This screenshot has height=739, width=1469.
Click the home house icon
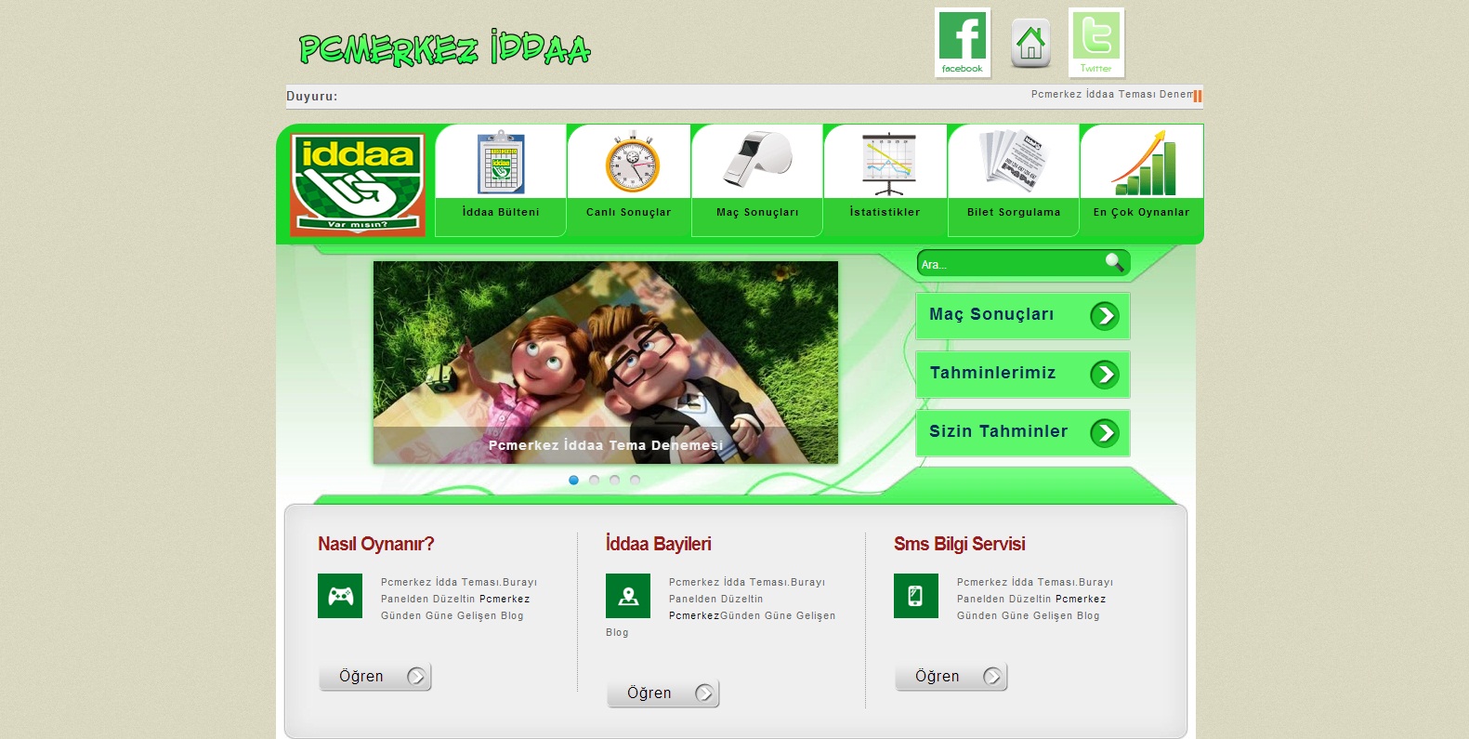pyautogui.click(x=1030, y=44)
